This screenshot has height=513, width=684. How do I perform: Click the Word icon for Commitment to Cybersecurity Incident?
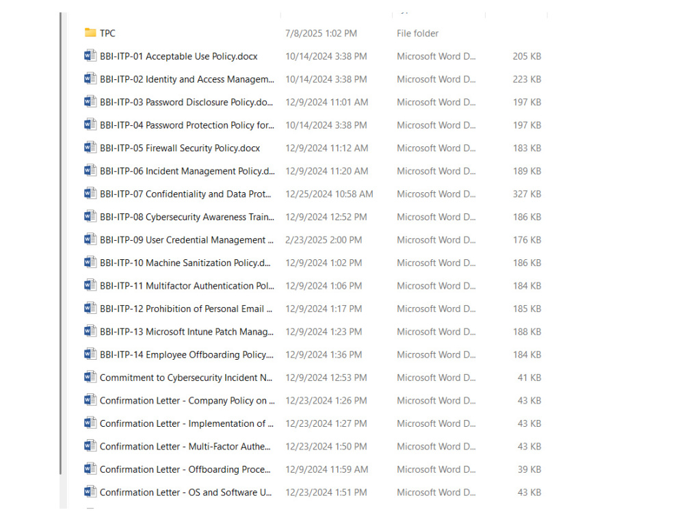coord(90,378)
